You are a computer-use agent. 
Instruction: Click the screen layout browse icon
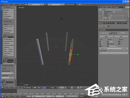[x=26, y=4]
